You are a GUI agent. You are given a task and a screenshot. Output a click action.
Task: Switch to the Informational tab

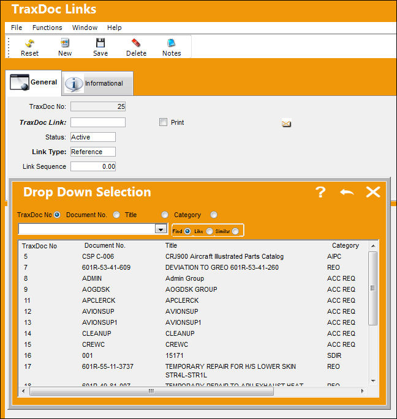pyautogui.click(x=97, y=83)
